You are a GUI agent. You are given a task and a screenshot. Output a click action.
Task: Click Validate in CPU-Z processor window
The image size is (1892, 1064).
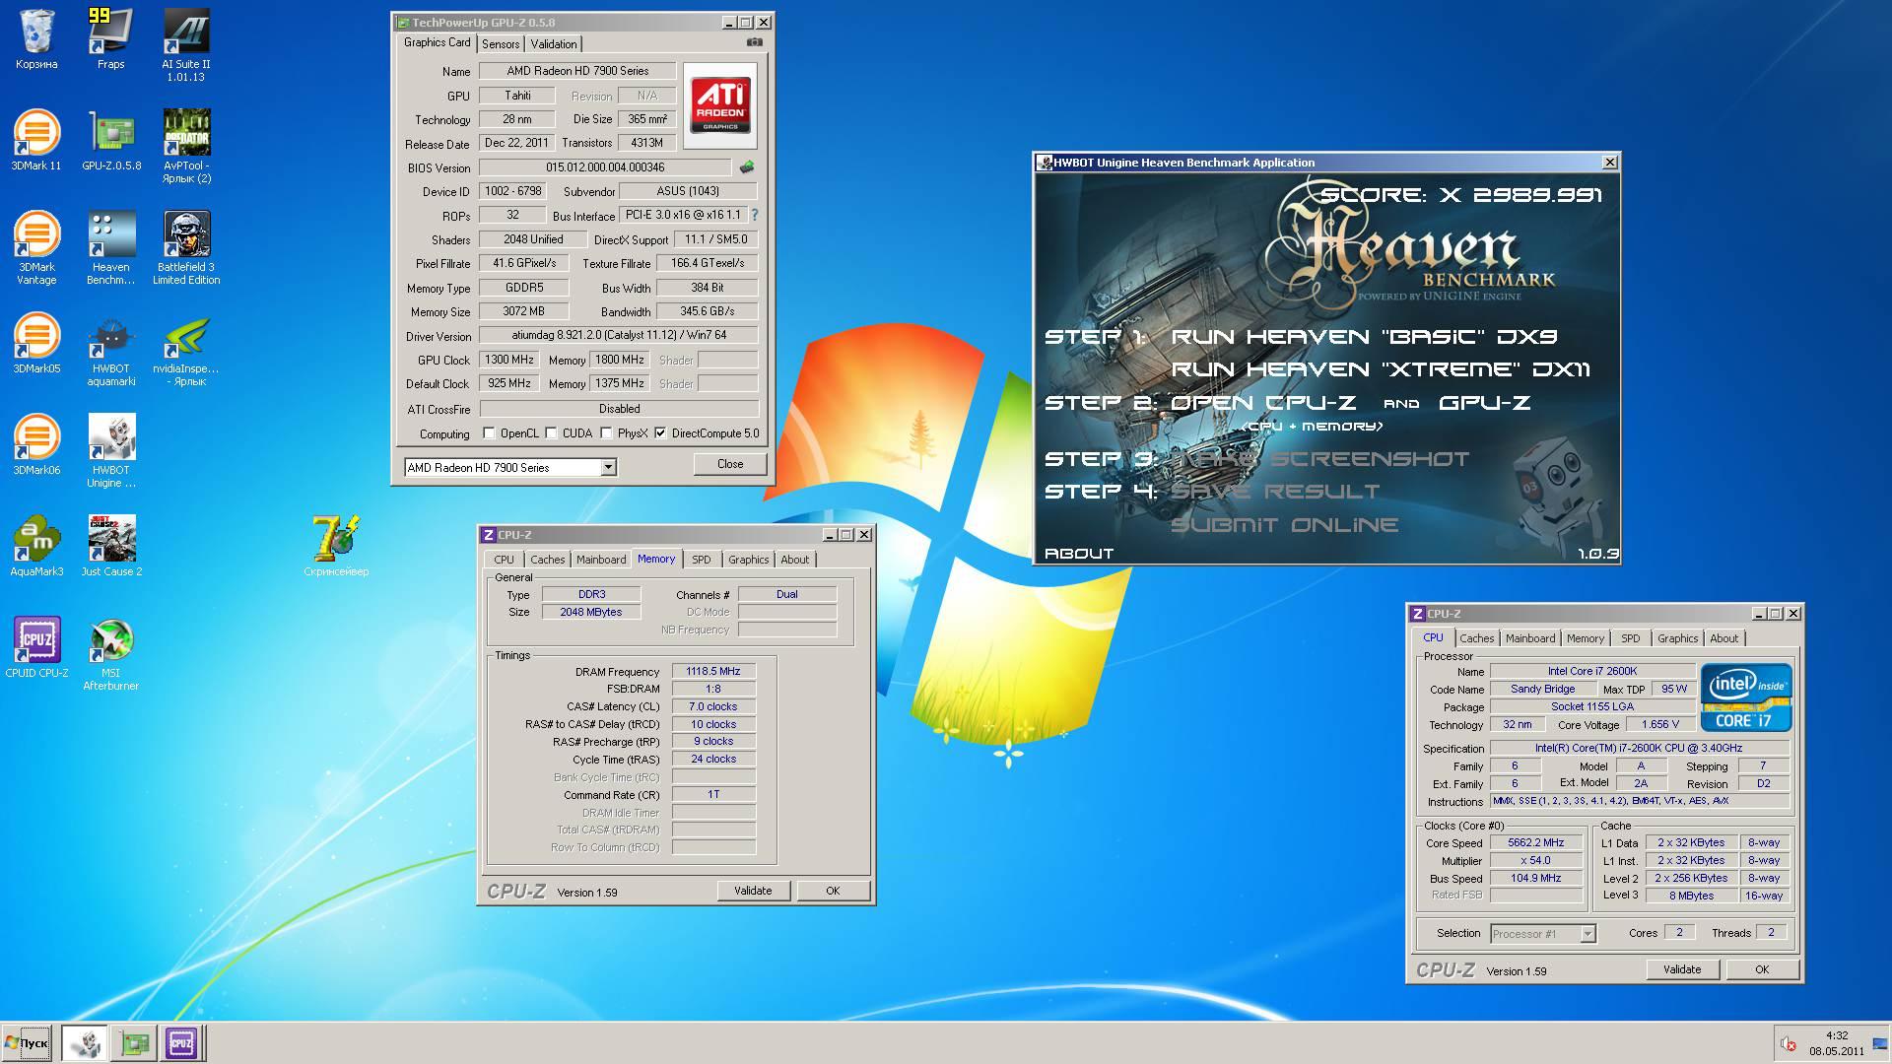[1682, 969]
